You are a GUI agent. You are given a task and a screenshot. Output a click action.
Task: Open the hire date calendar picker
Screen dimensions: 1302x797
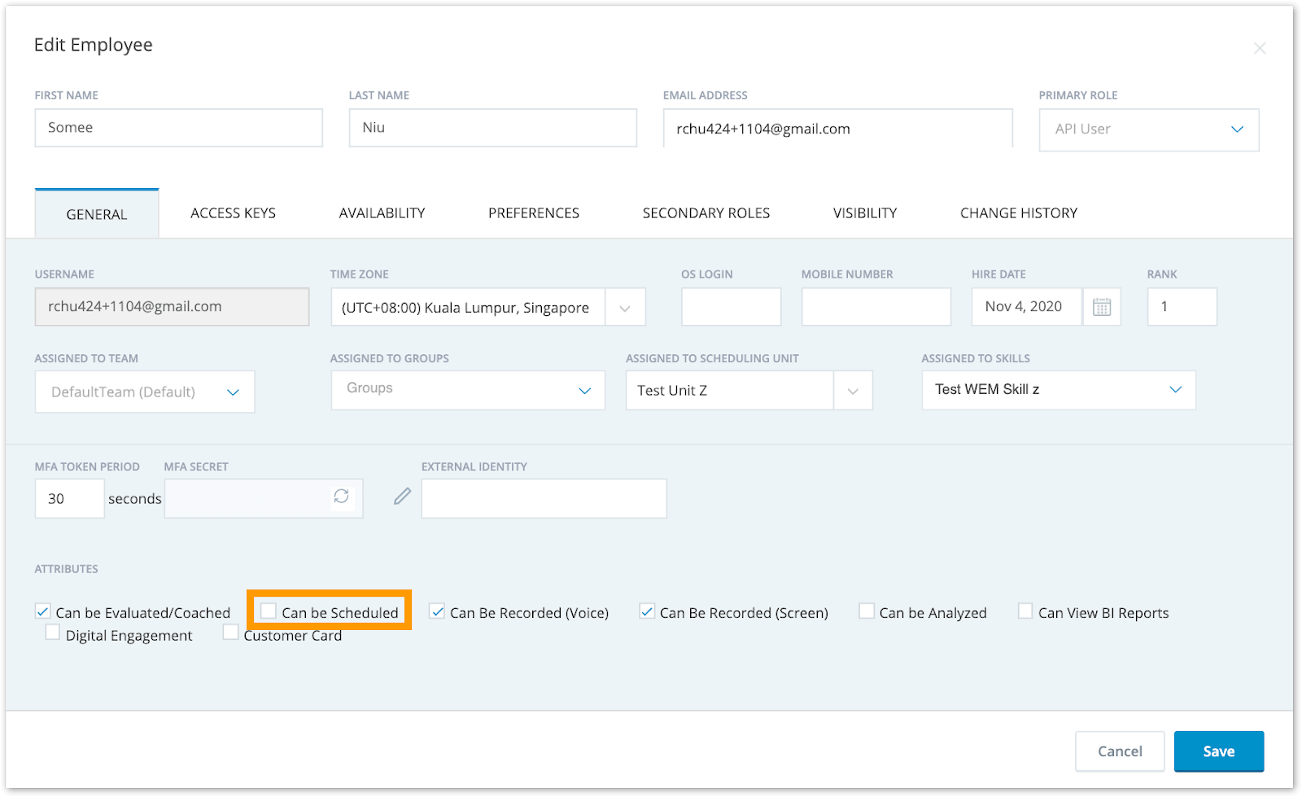click(x=1102, y=307)
